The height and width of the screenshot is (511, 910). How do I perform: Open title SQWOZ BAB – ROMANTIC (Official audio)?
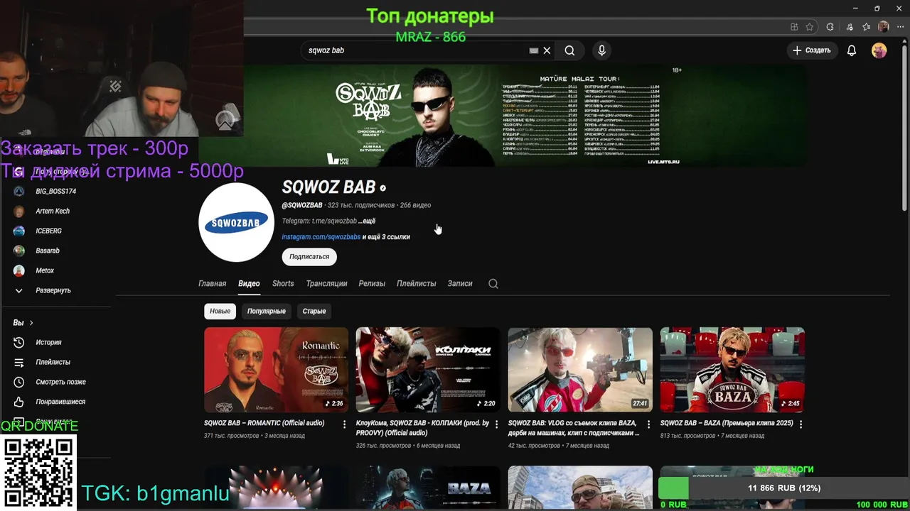[x=264, y=423]
